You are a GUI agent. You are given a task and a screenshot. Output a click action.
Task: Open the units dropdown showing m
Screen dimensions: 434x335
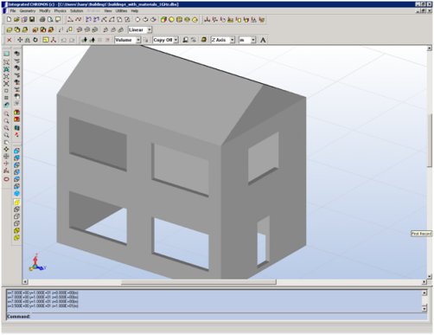pos(247,40)
